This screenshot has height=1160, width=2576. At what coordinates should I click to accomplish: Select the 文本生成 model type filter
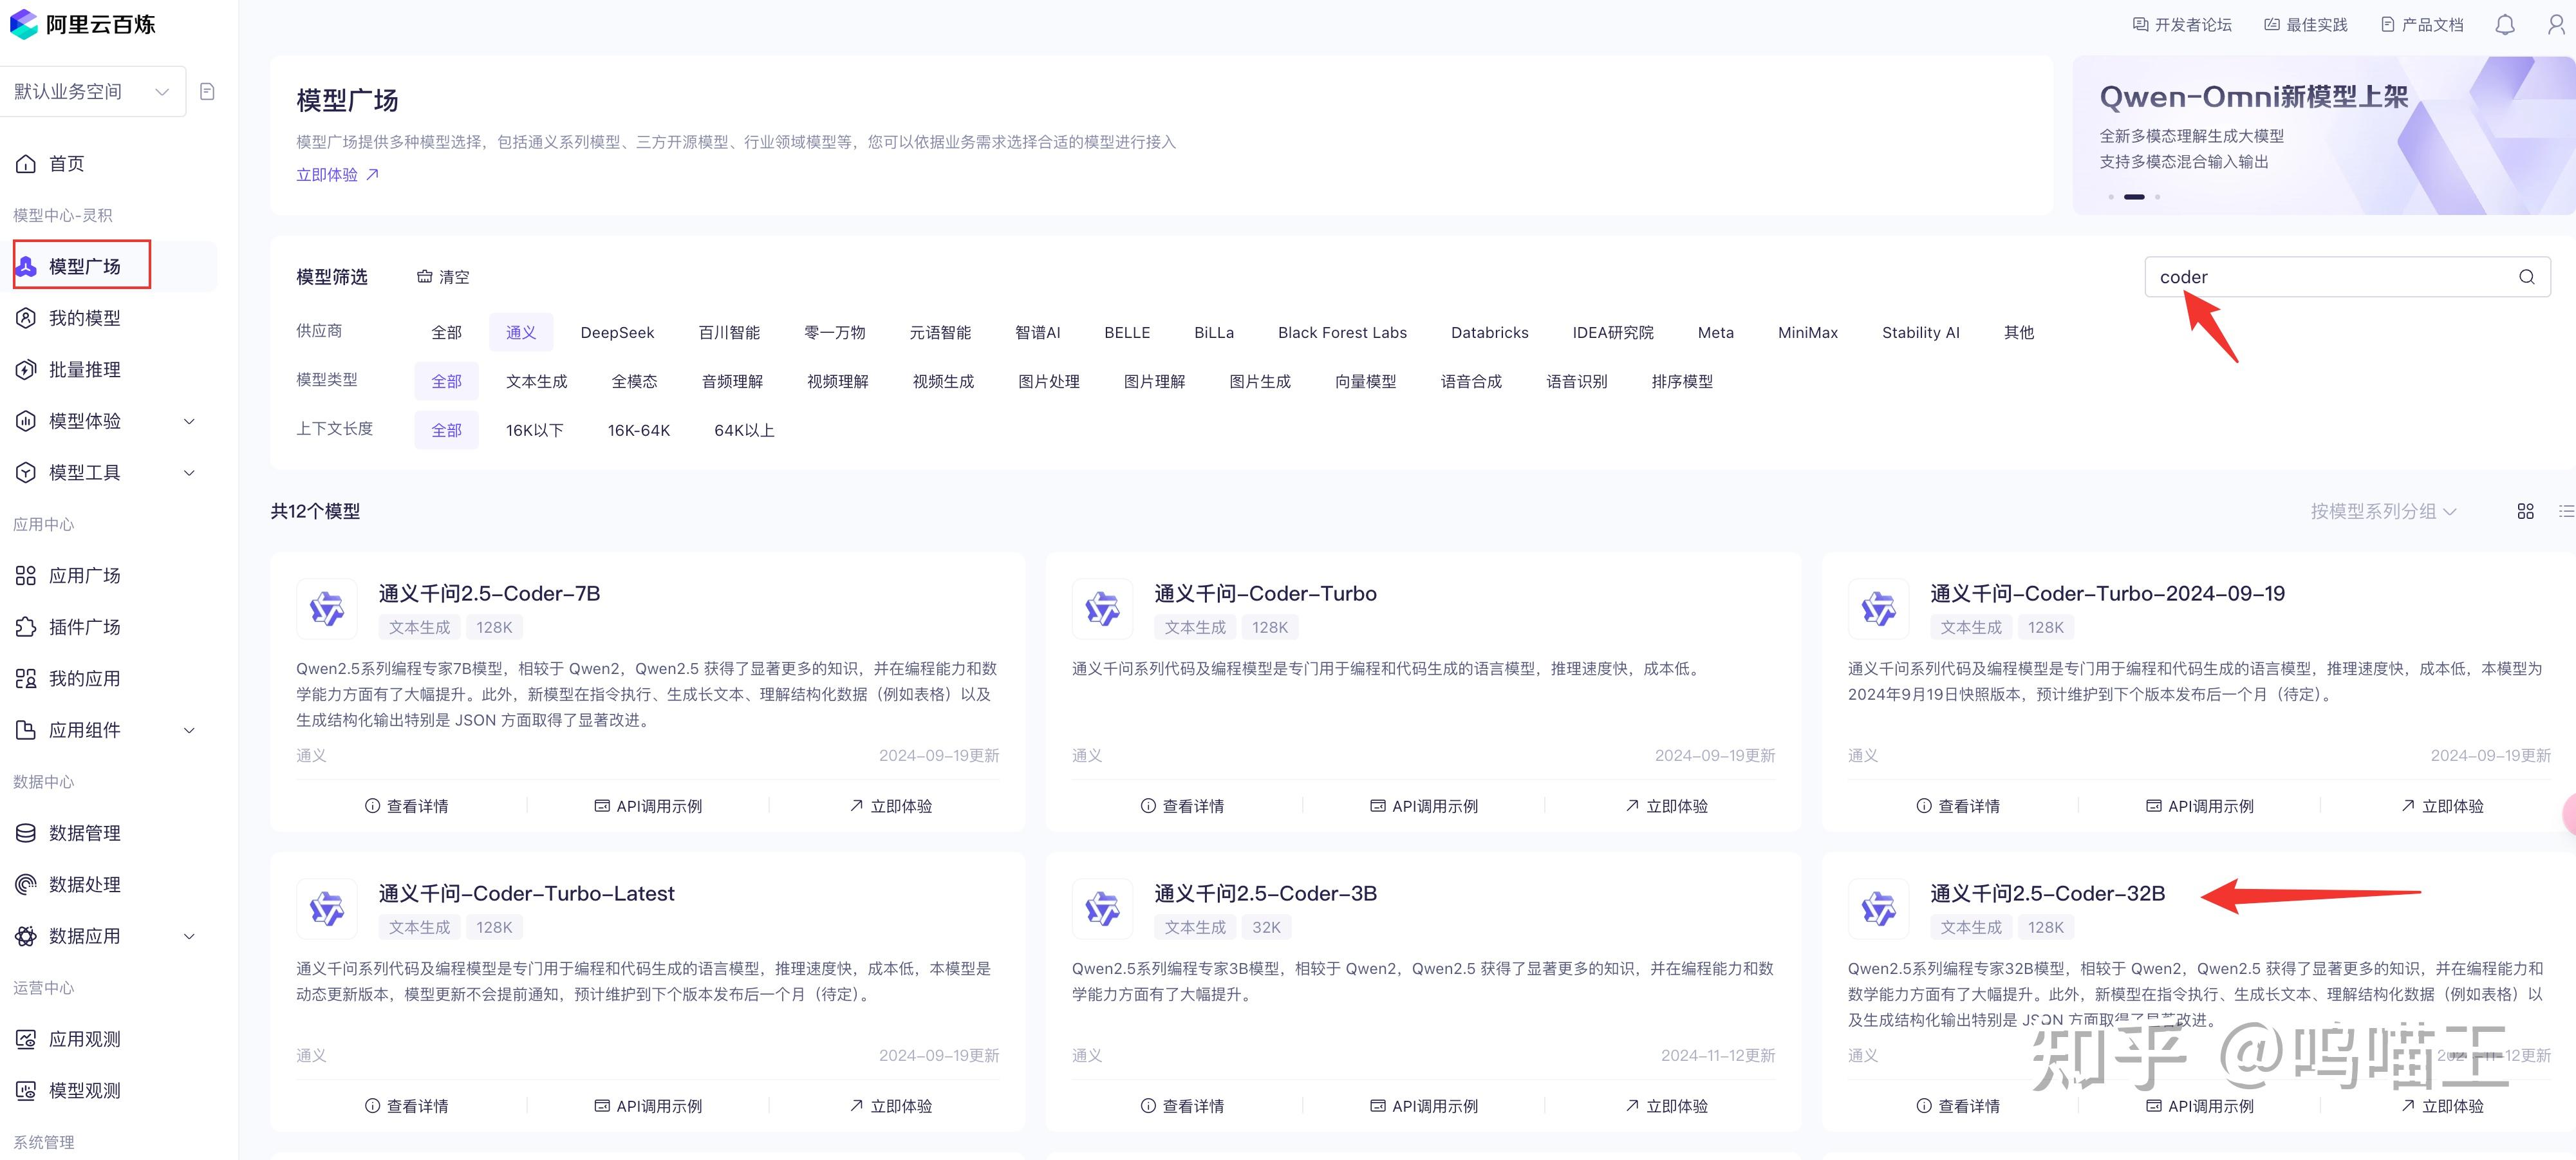536,381
